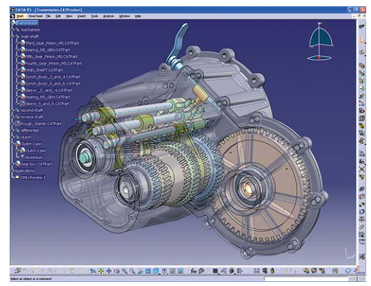Select Gear box.CATPart tree item
The width and height of the screenshot is (371, 286).
coord(36,164)
